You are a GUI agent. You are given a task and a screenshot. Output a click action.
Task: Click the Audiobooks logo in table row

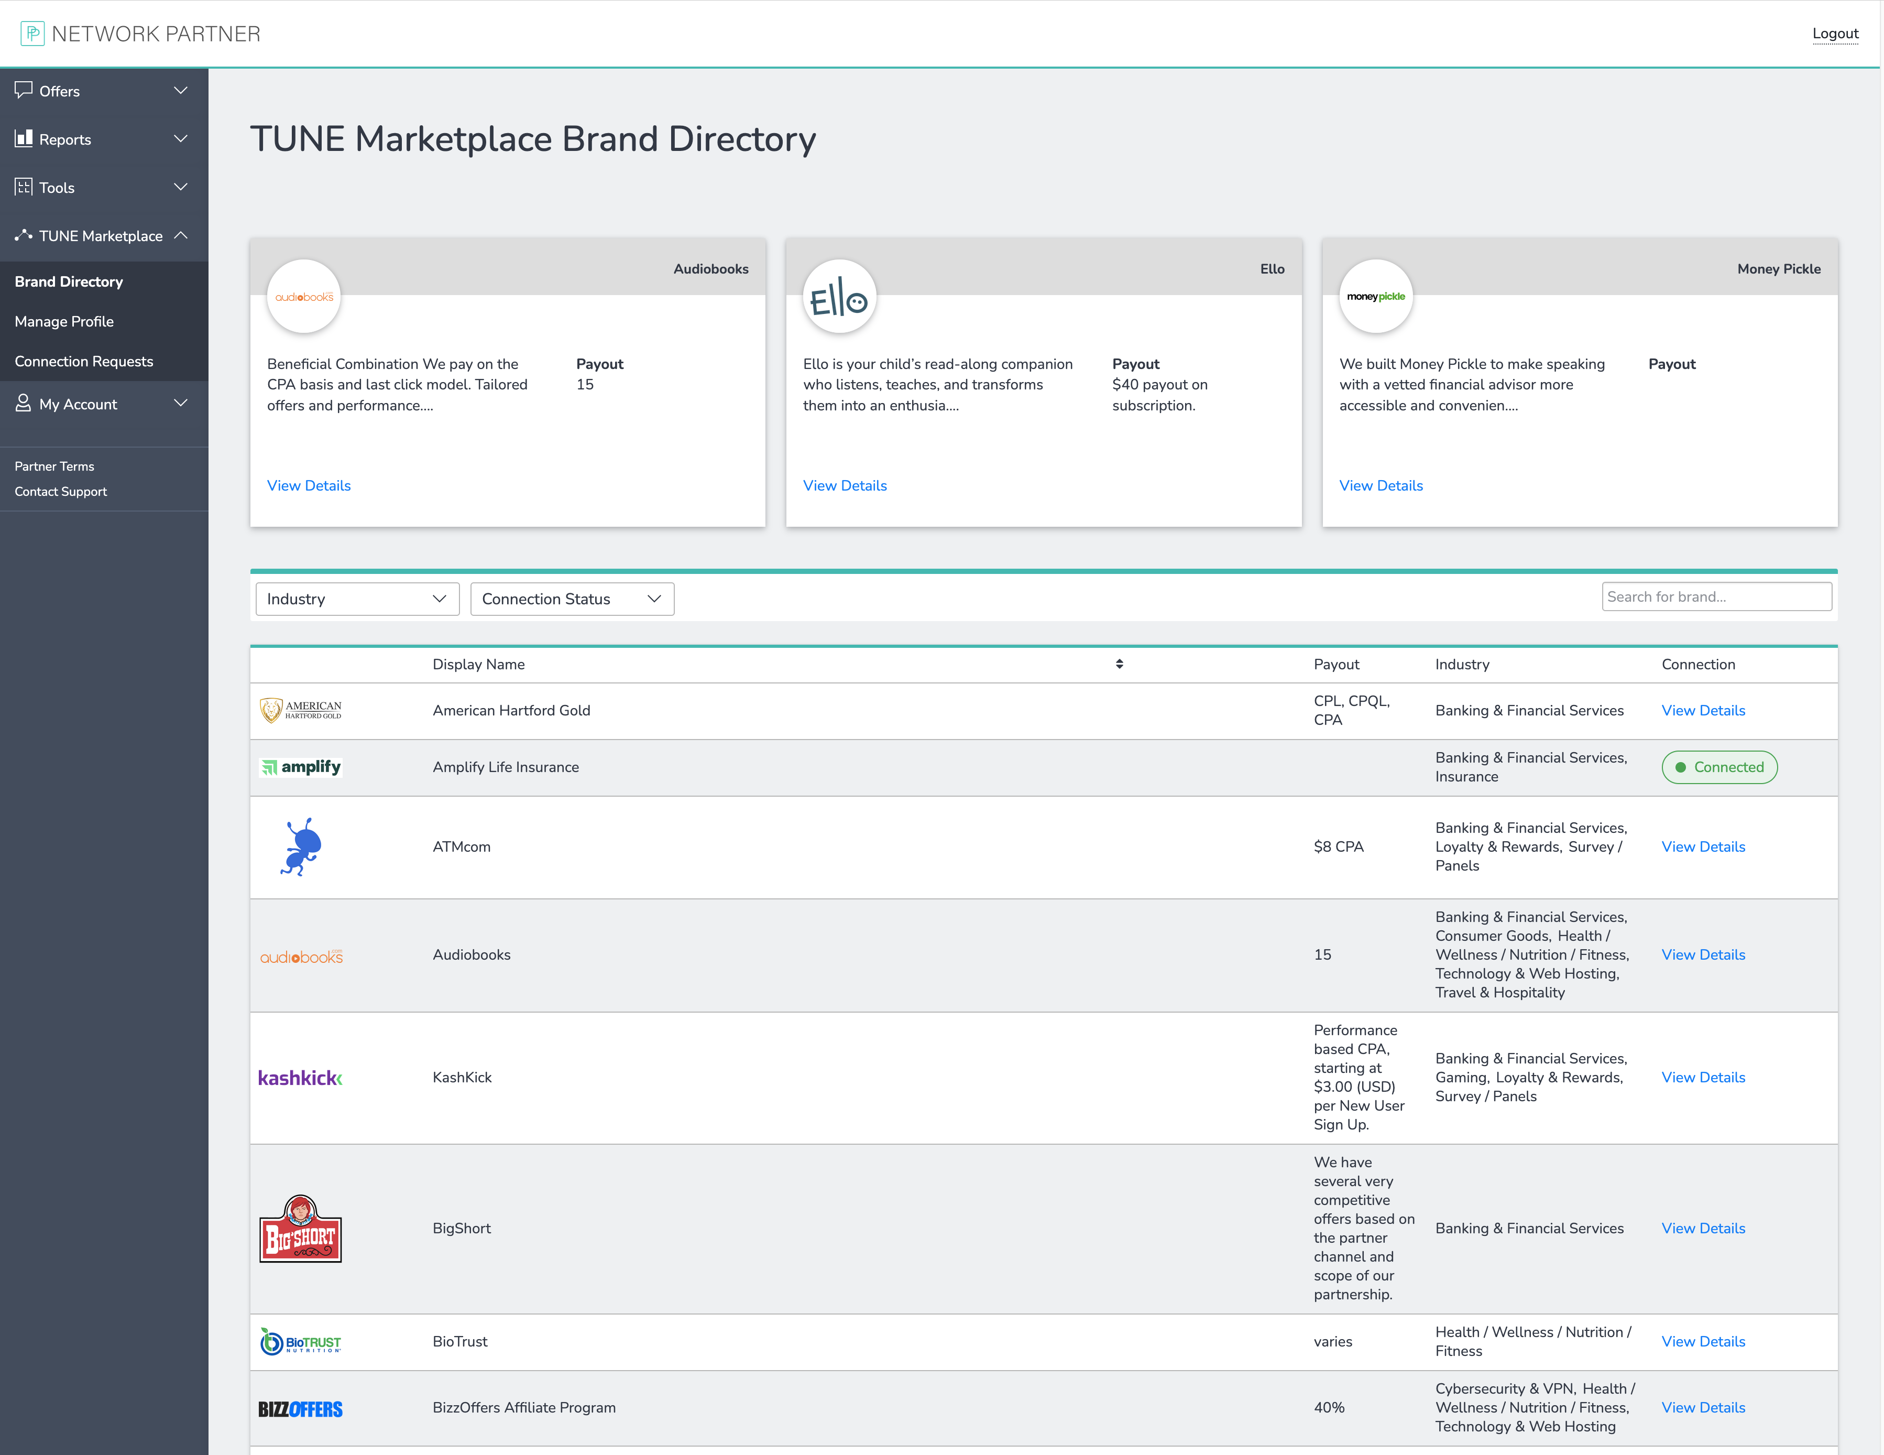301,955
